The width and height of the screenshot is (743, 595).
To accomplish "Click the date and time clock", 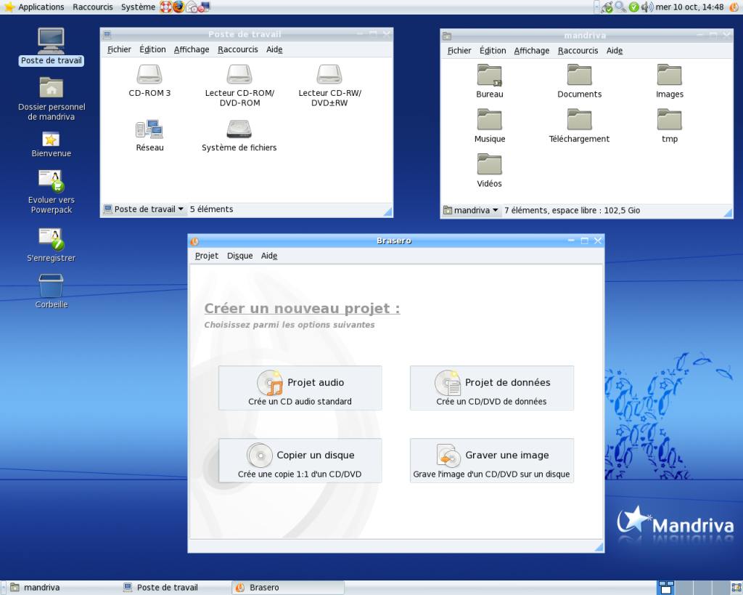I will click(x=689, y=7).
